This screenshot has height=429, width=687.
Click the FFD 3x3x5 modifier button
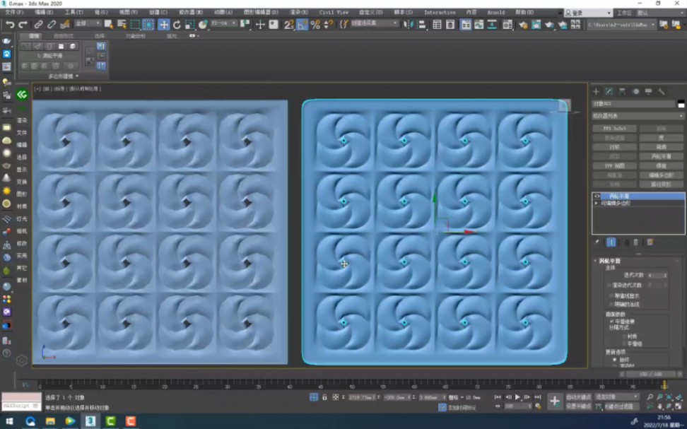(613, 129)
